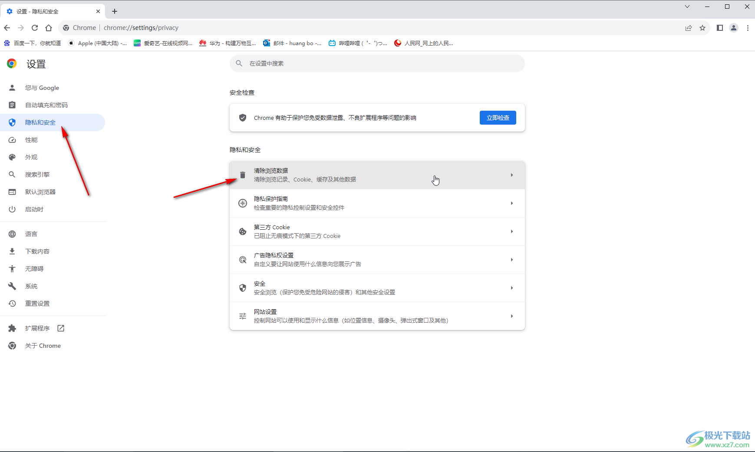
Task: Open 清除浏览数据 row
Action: point(377,175)
